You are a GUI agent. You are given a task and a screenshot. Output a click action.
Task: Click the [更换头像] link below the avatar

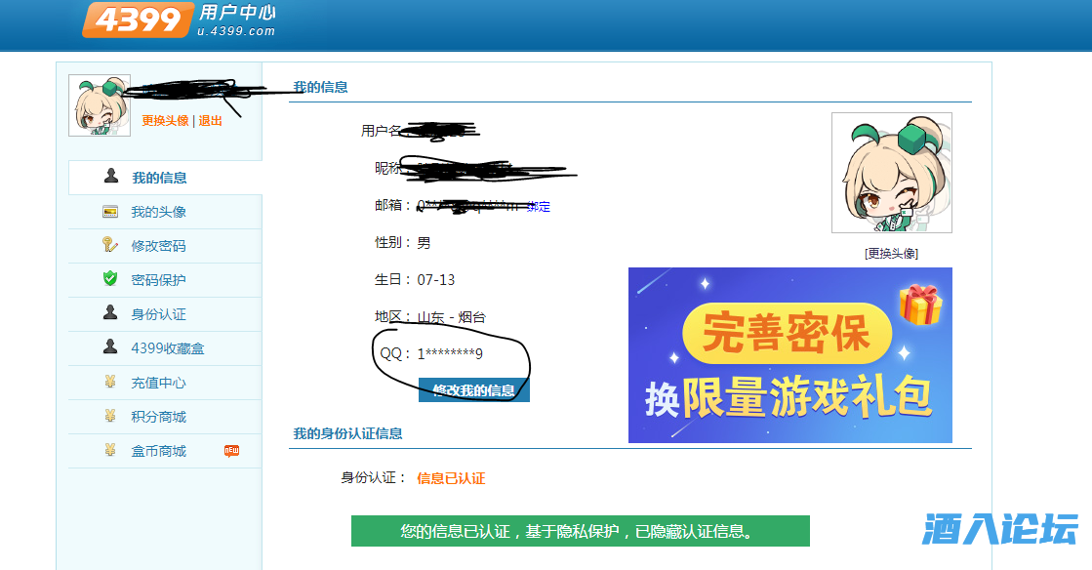[x=891, y=253]
